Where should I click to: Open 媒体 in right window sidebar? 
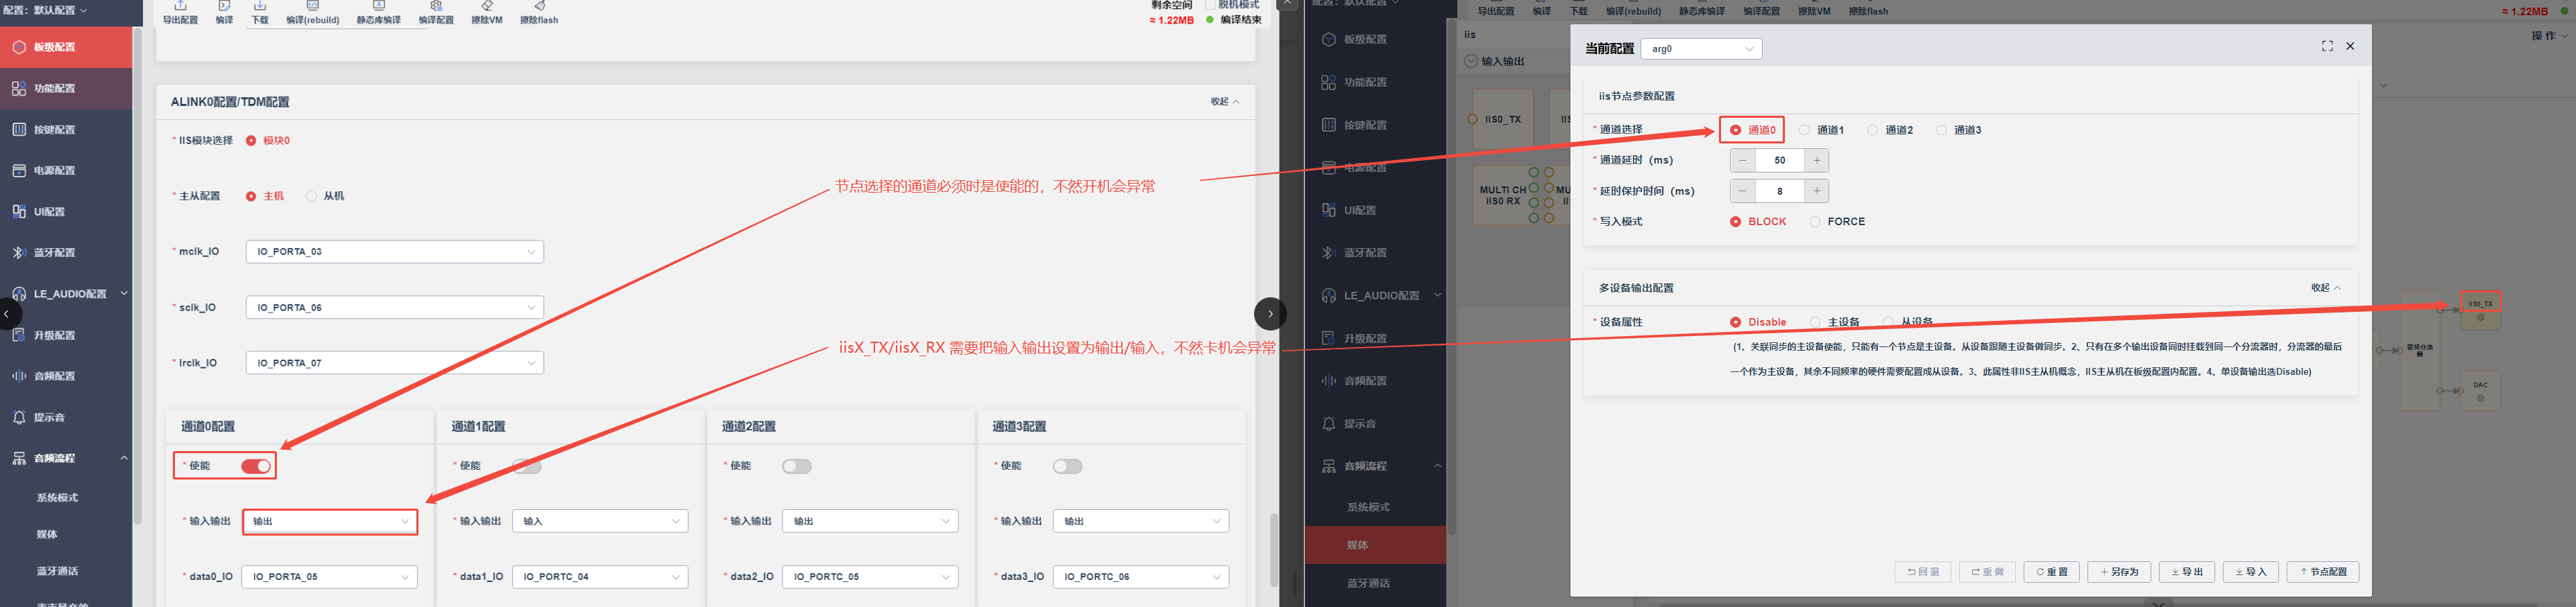click(x=1375, y=545)
